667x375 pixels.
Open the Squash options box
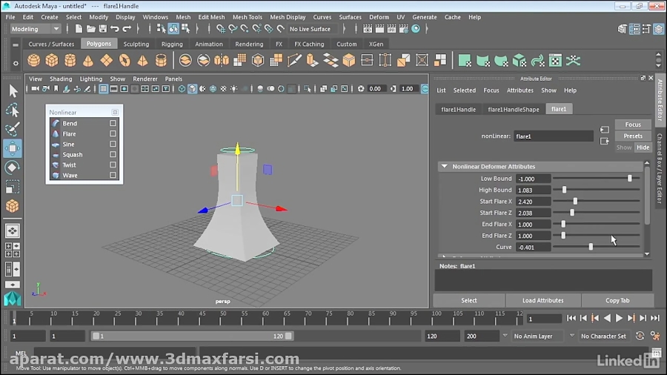(x=113, y=154)
